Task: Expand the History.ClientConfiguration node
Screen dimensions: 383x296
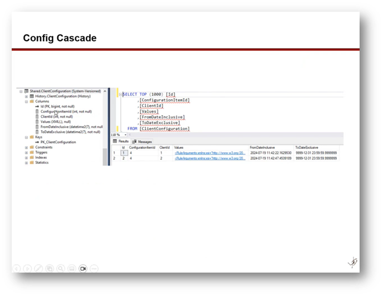Action: tap(26, 96)
